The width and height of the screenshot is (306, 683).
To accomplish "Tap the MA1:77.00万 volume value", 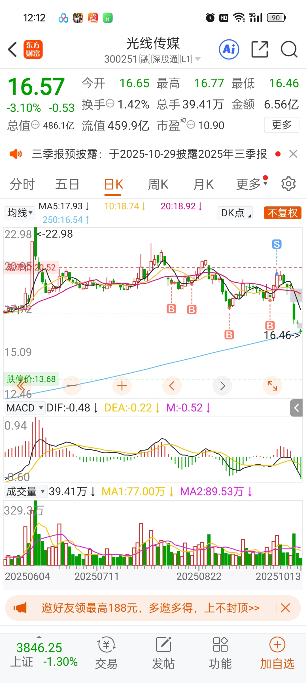I will (x=137, y=492).
